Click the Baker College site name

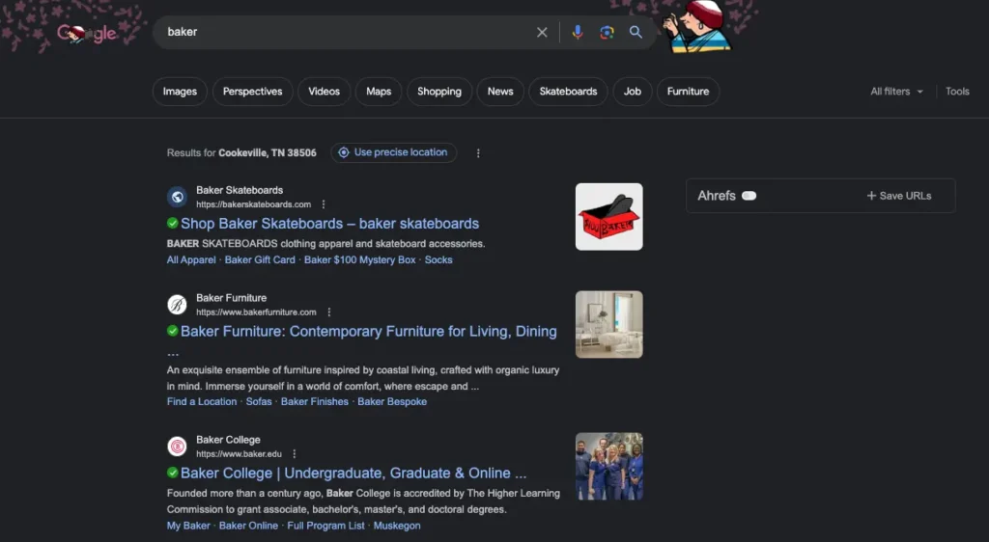(228, 440)
